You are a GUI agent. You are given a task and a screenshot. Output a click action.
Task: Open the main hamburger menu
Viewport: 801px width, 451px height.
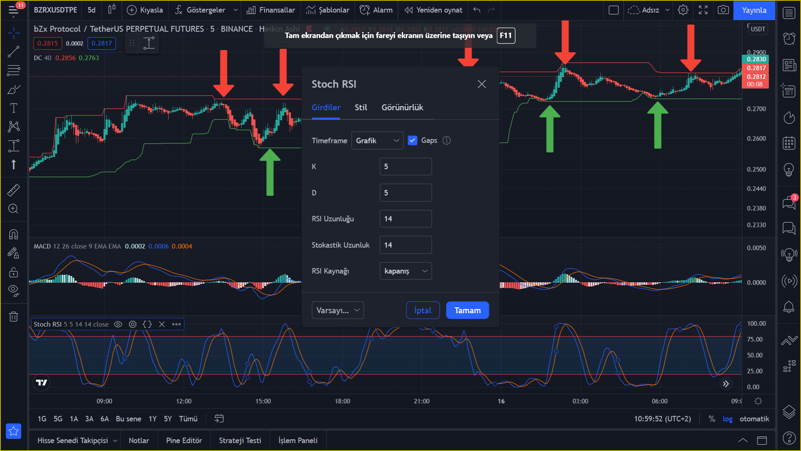coord(13,10)
